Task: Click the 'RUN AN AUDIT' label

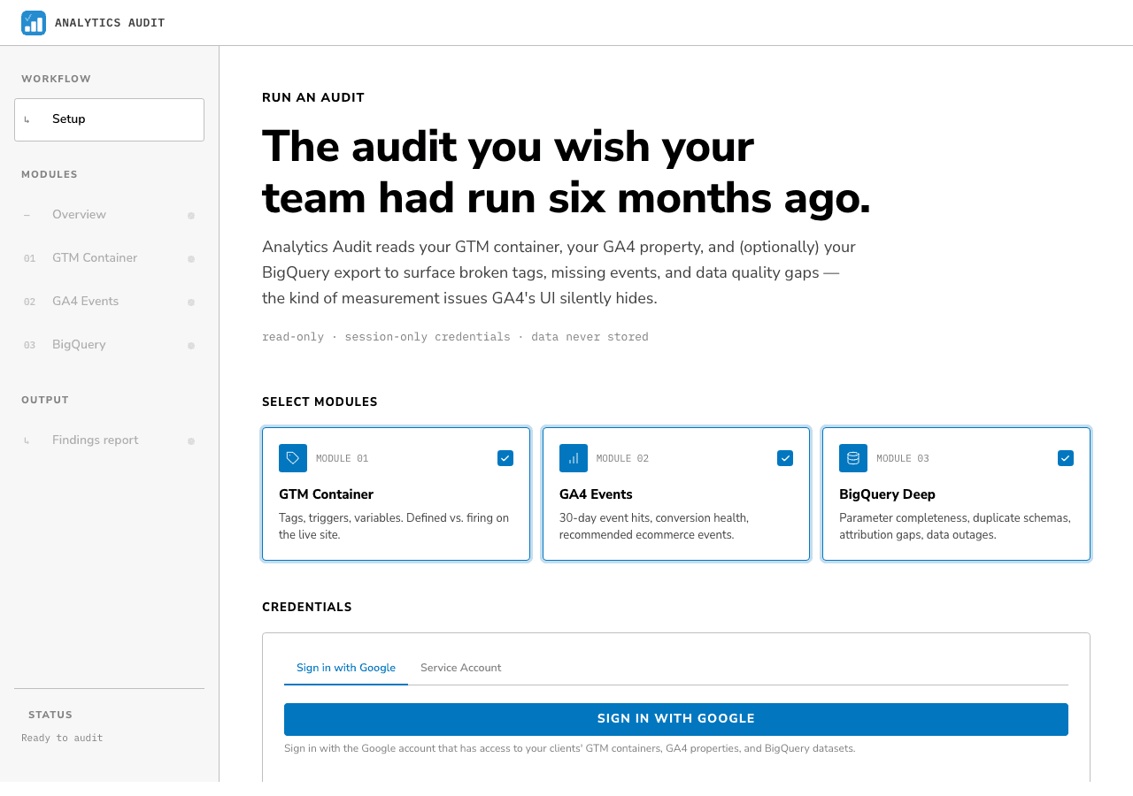Action: 313,98
